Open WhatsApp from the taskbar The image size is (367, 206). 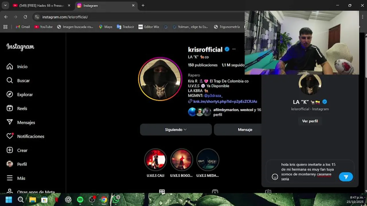116,200
